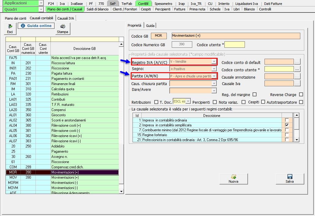Open the Dati Fatture application tab
Image resolution: width=315 pixels, height=216 pixels.
point(273,4)
